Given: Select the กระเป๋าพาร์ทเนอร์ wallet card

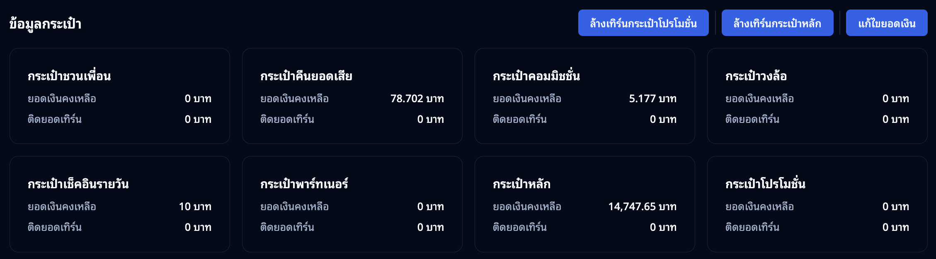Looking at the screenshot, I should pos(353,204).
